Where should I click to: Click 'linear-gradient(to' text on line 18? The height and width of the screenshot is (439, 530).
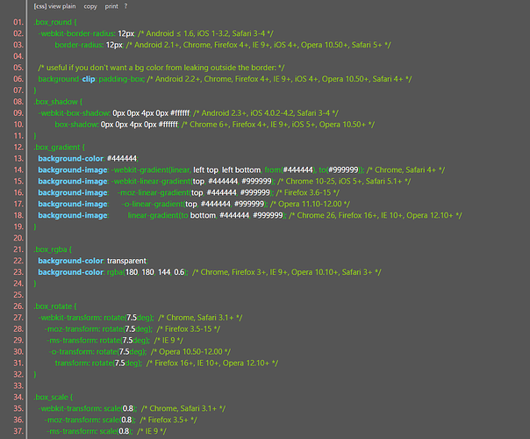(158, 215)
